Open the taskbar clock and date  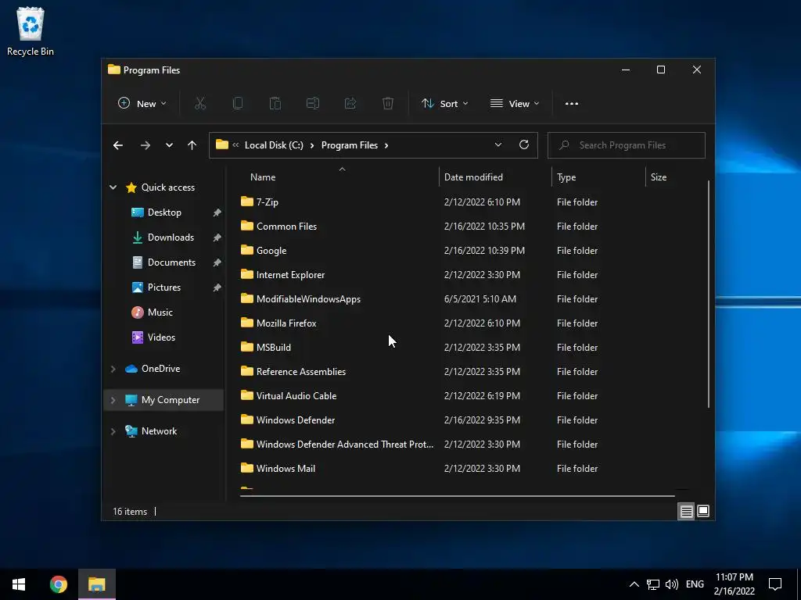(x=734, y=584)
